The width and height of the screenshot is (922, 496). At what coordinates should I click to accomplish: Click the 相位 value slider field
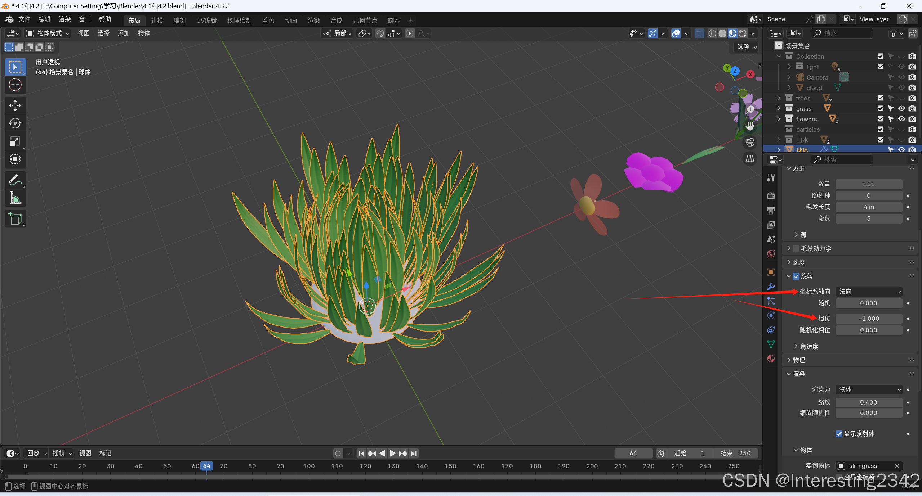868,319
